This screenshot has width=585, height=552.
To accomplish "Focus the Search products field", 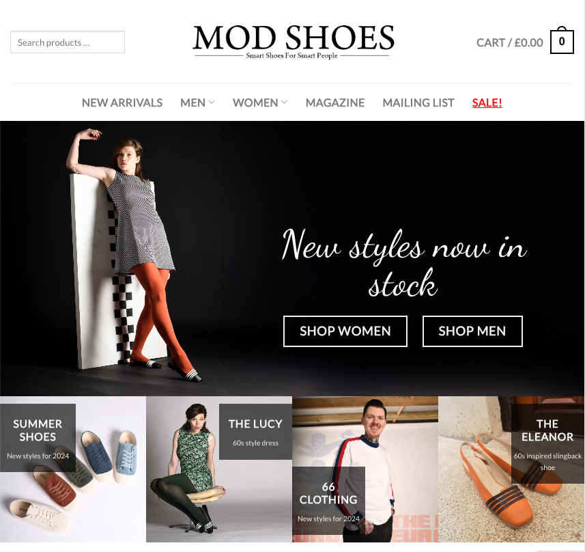I will pyautogui.click(x=68, y=42).
